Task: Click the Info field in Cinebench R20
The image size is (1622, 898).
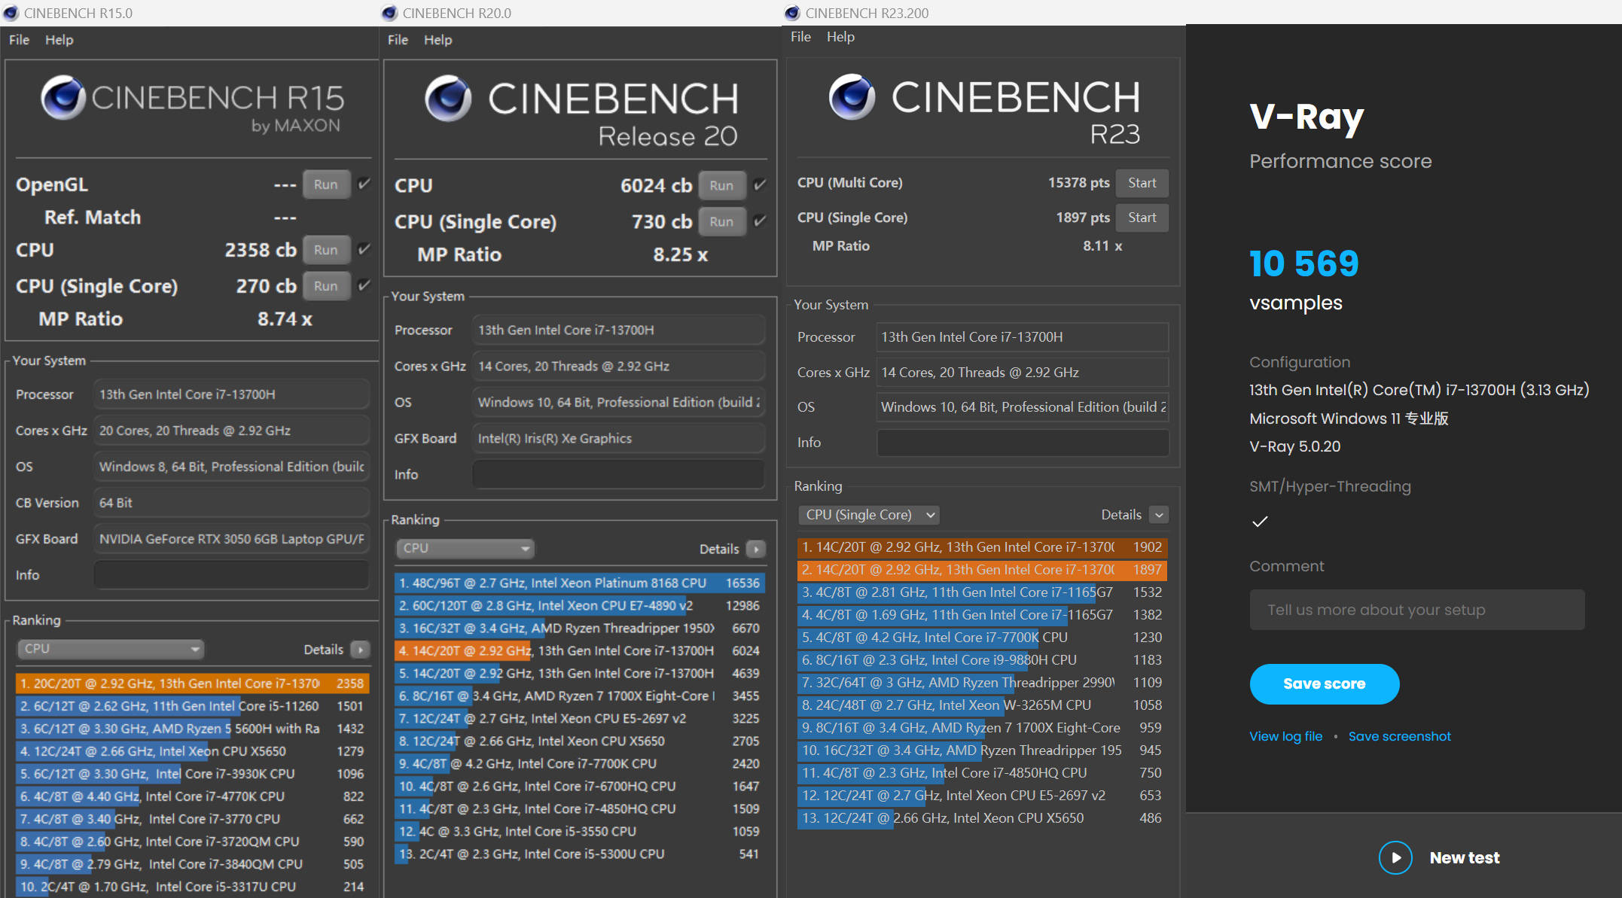Action: 618,474
